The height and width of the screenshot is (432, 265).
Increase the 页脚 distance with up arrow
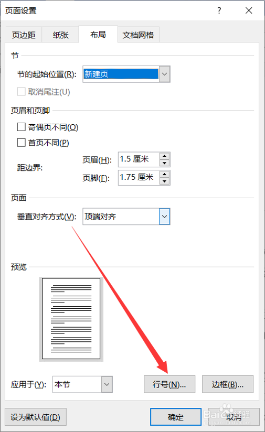pyautogui.click(x=165, y=174)
